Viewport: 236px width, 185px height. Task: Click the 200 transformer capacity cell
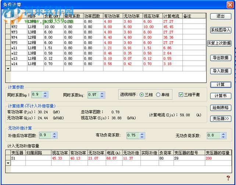coord(218,158)
